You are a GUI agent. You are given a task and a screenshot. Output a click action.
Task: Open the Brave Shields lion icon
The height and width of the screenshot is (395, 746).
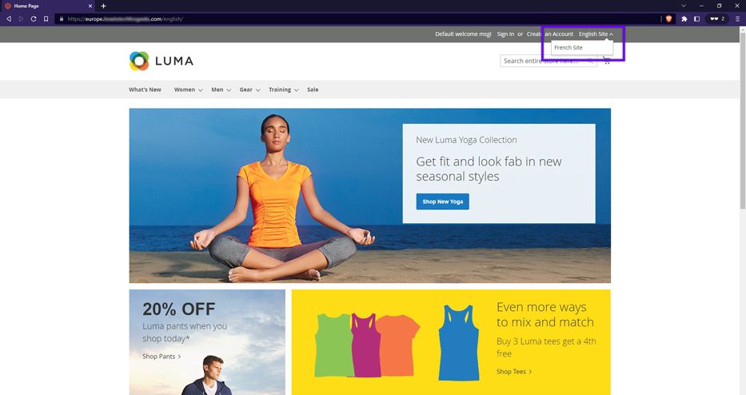click(668, 19)
